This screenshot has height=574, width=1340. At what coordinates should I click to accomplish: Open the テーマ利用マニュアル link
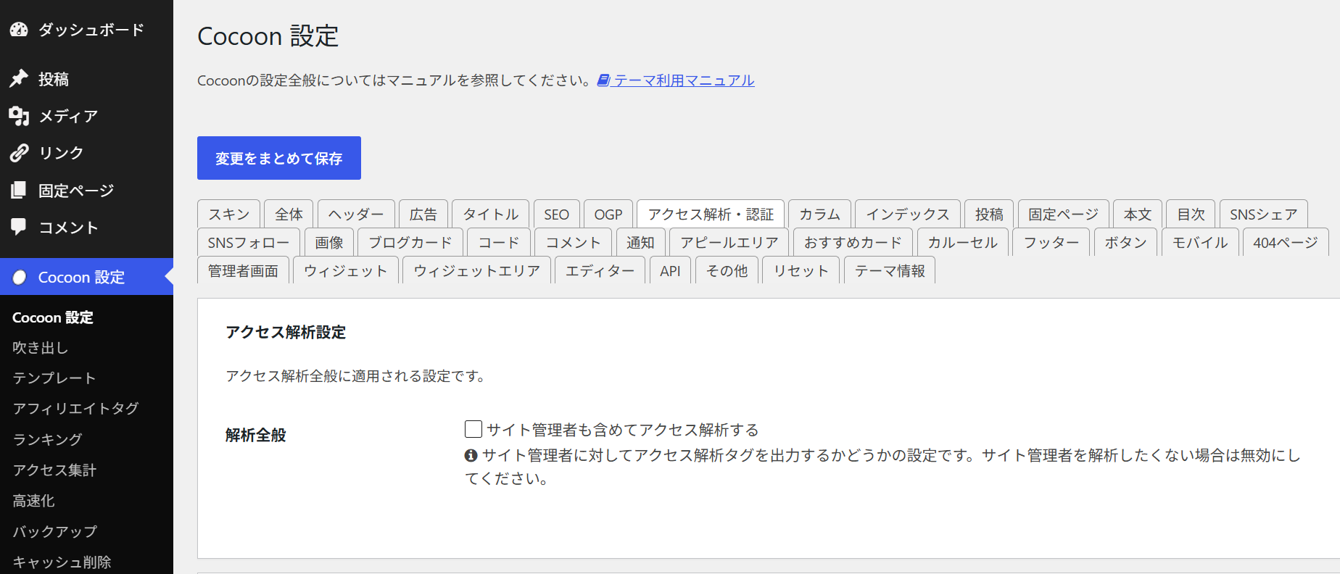tap(684, 80)
